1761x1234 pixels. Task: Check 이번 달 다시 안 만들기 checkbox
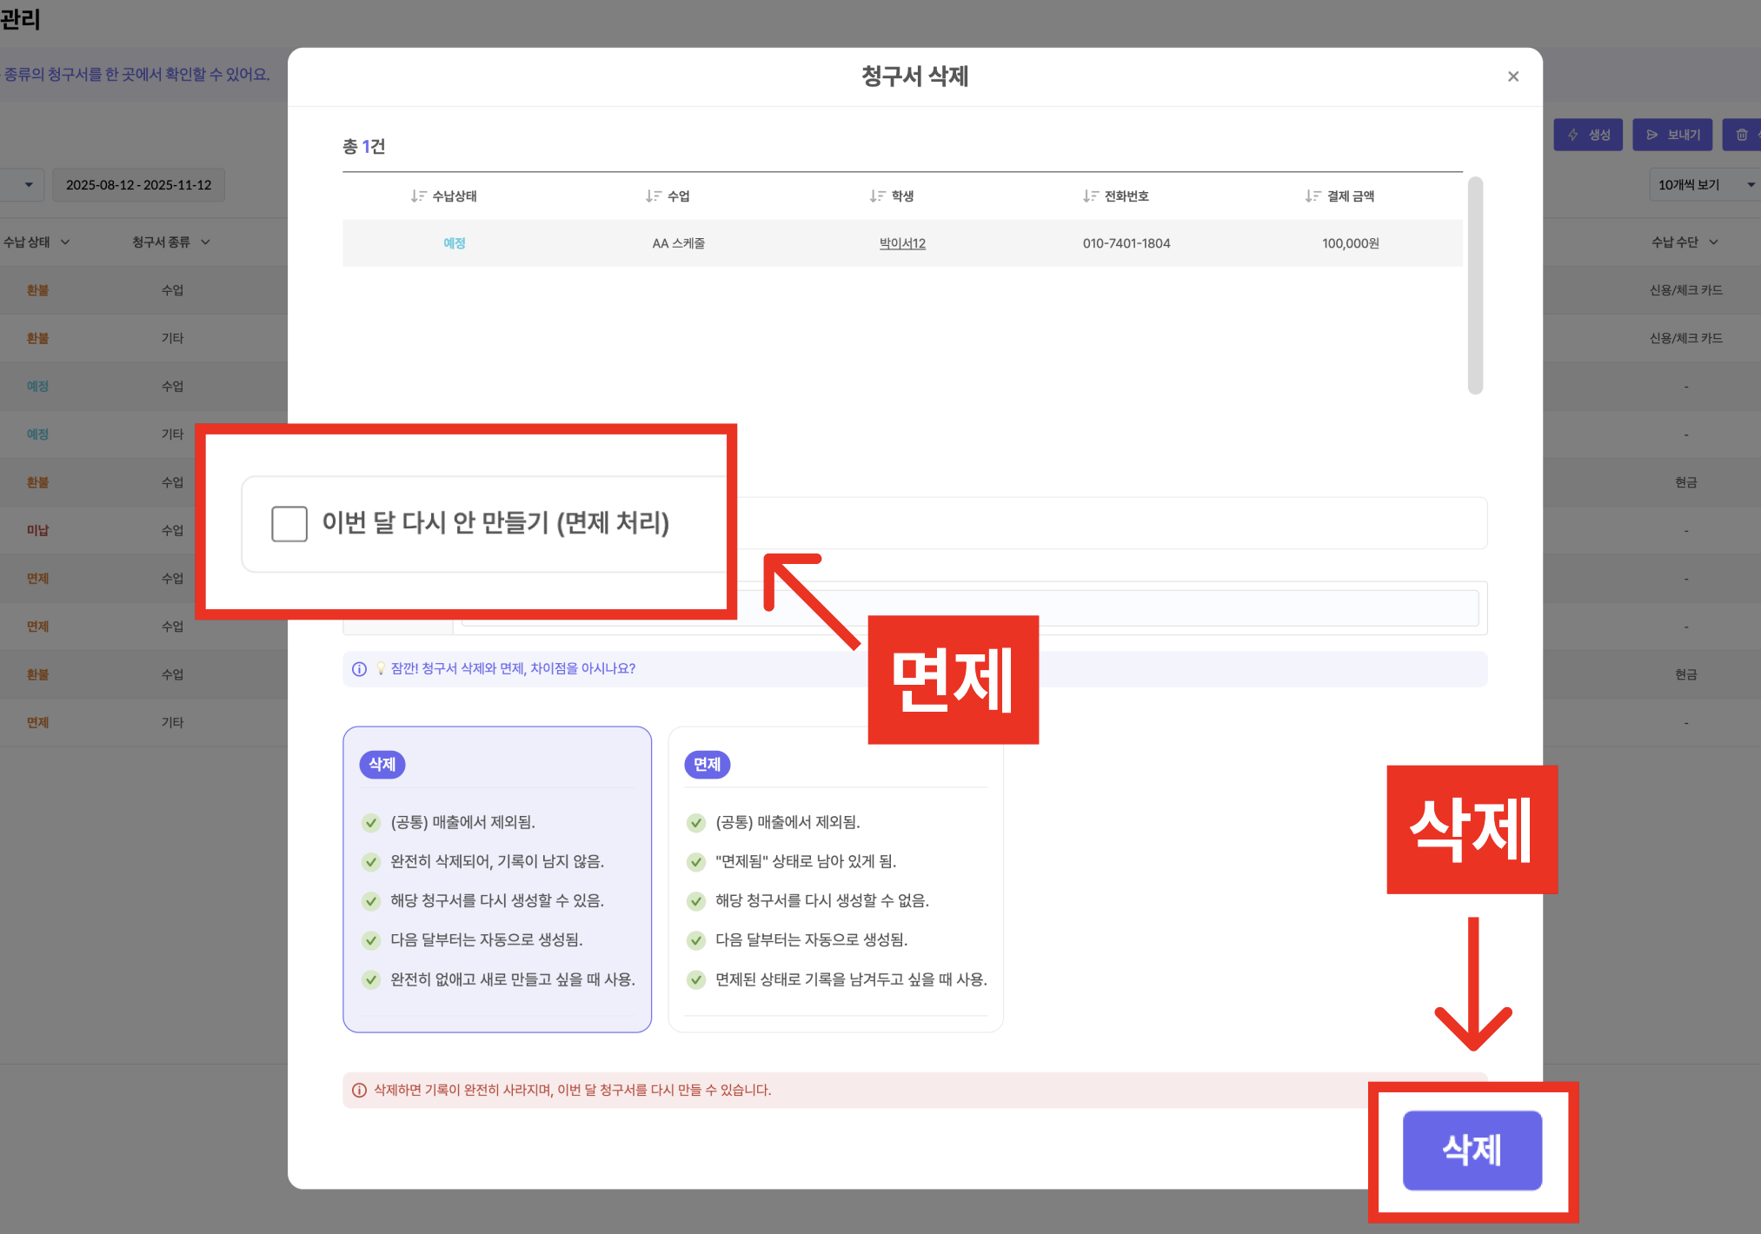point(289,524)
